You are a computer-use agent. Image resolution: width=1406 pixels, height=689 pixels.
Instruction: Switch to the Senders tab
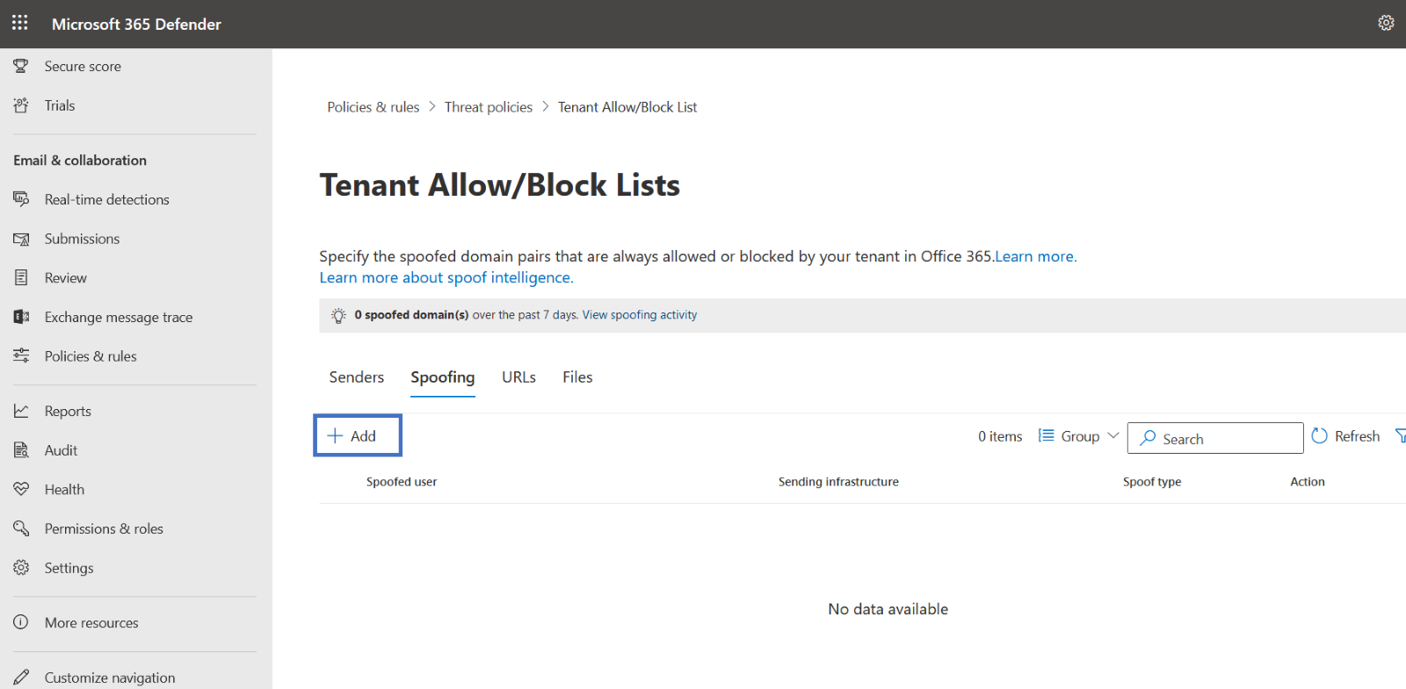(356, 377)
